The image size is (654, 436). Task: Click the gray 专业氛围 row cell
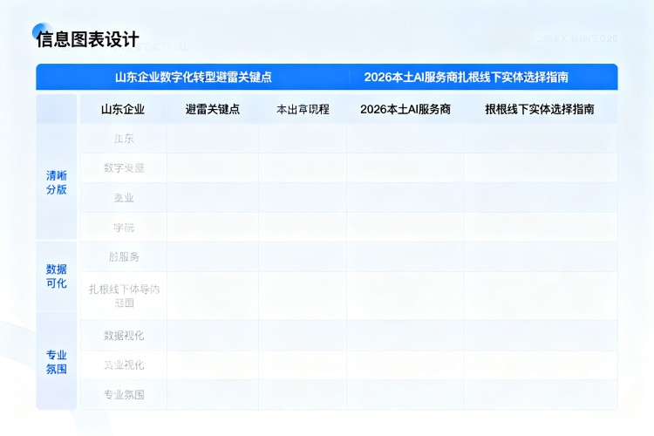(124, 395)
